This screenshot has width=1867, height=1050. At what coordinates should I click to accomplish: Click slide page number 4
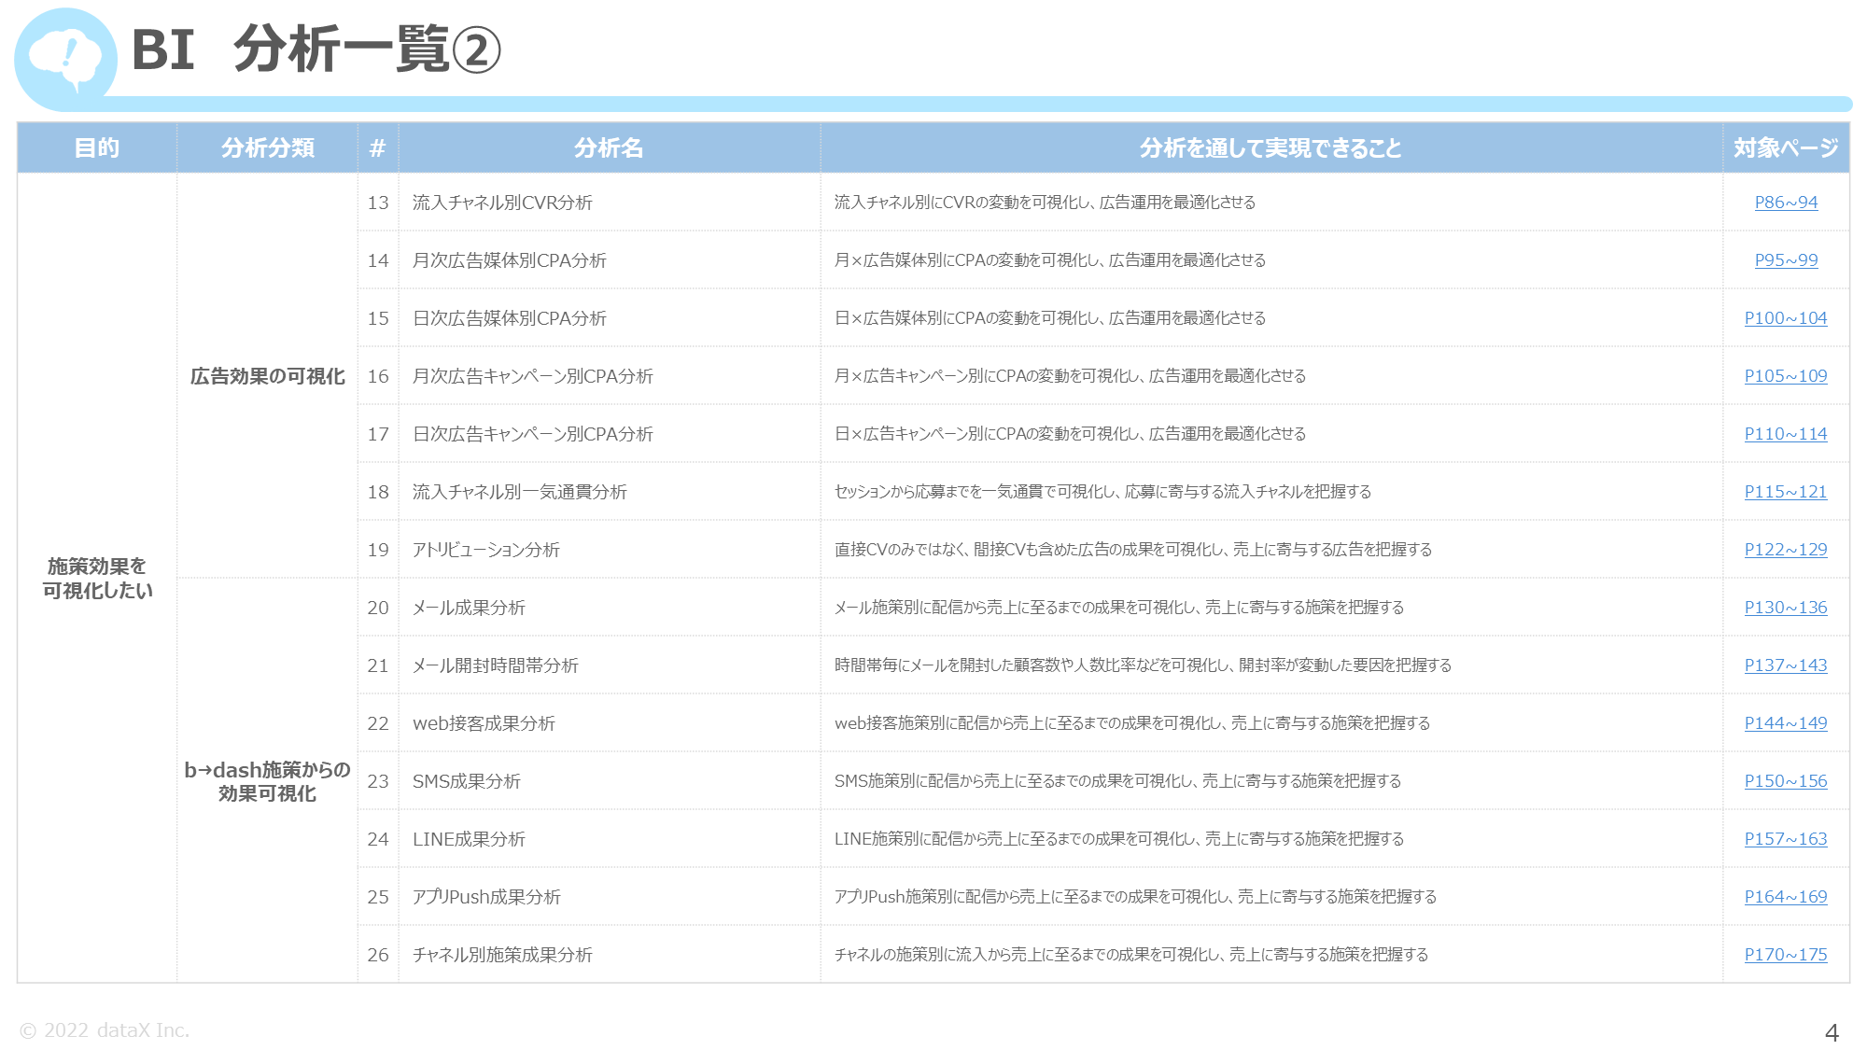tap(1832, 1032)
